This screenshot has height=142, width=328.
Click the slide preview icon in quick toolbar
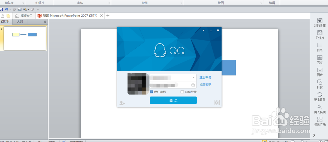pos(19,10)
